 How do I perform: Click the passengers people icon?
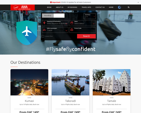(44, 30)
